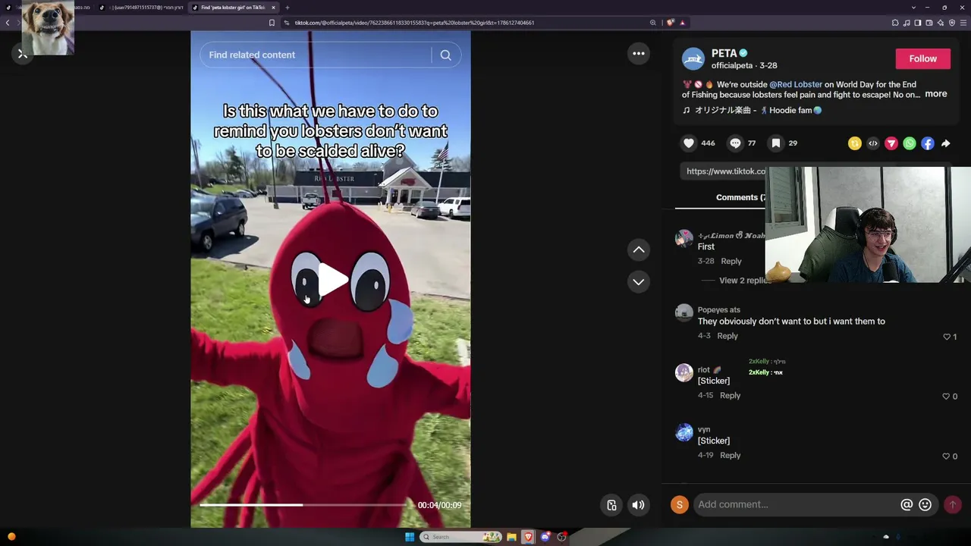Screen dimensions: 971x546
Task: Reply to riot's sticker comment
Action: click(730, 395)
